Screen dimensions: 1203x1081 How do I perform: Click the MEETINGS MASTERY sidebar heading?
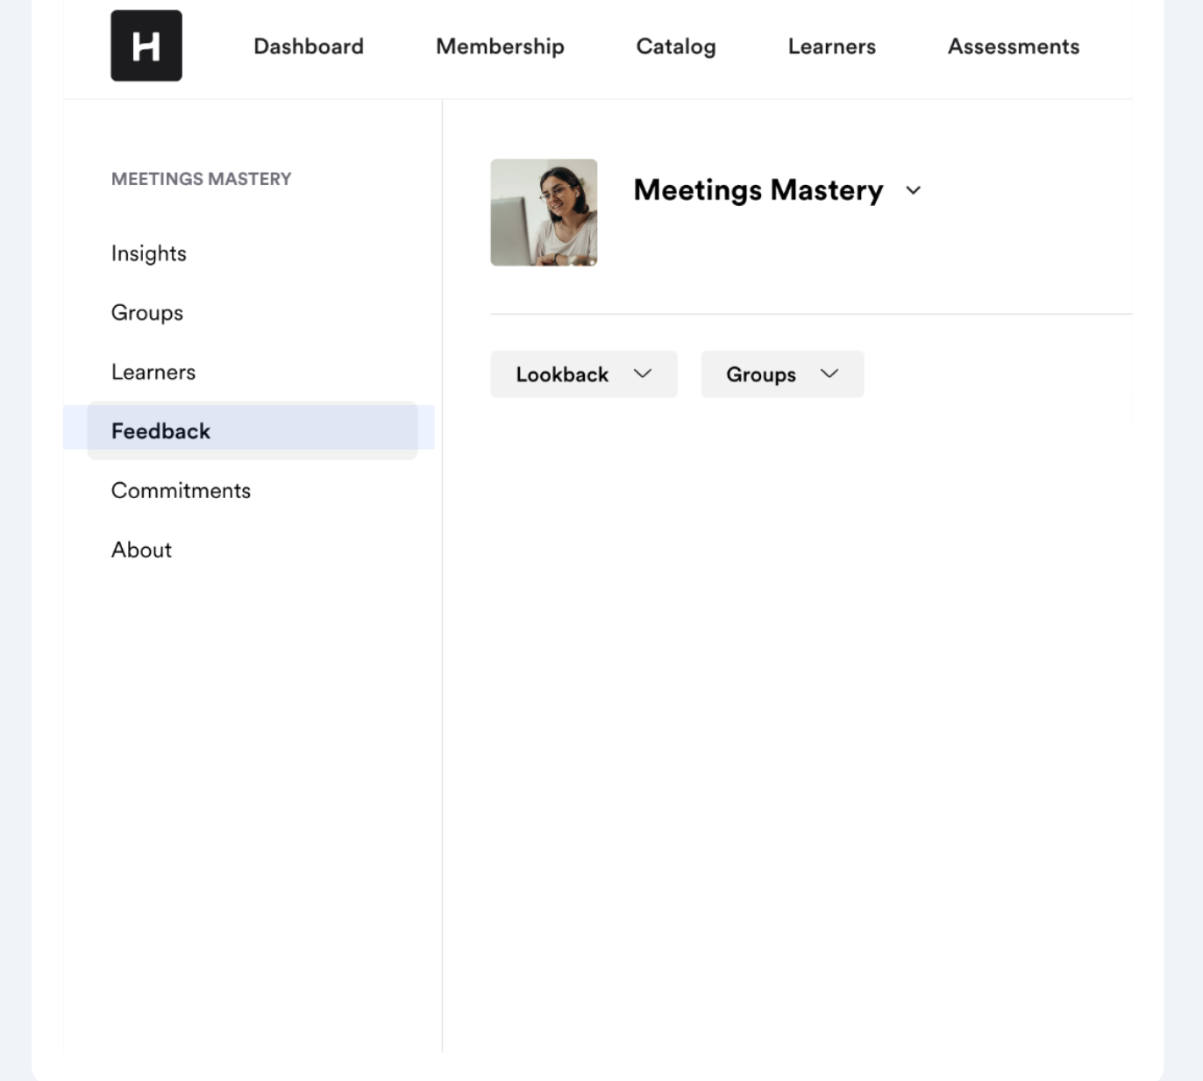coord(201,178)
